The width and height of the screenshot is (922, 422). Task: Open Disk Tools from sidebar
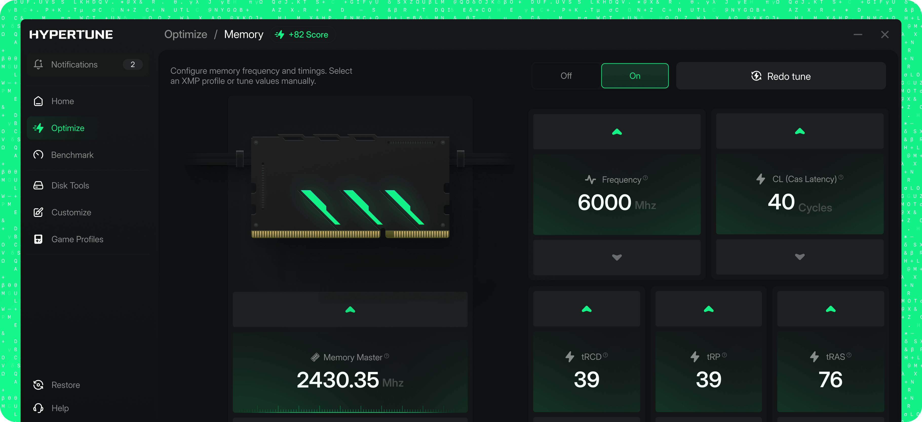click(x=88, y=185)
